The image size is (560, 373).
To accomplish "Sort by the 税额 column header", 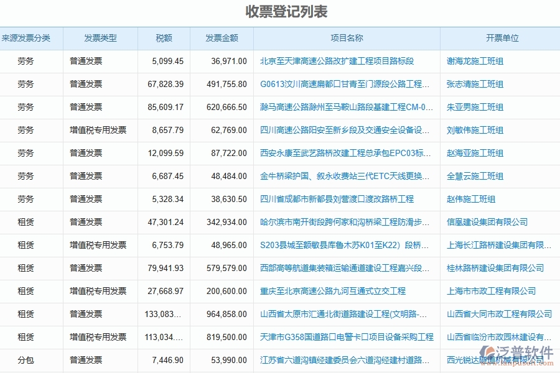I will pos(163,38).
